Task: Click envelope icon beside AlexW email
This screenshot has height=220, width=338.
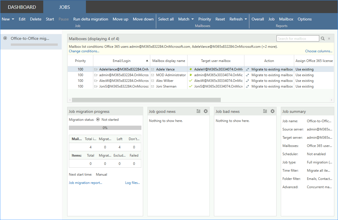Action: pyautogui.click(x=96, y=81)
